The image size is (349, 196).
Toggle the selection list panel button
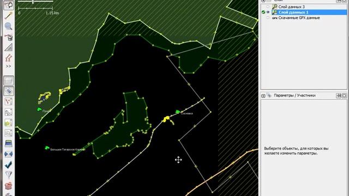point(9,112)
